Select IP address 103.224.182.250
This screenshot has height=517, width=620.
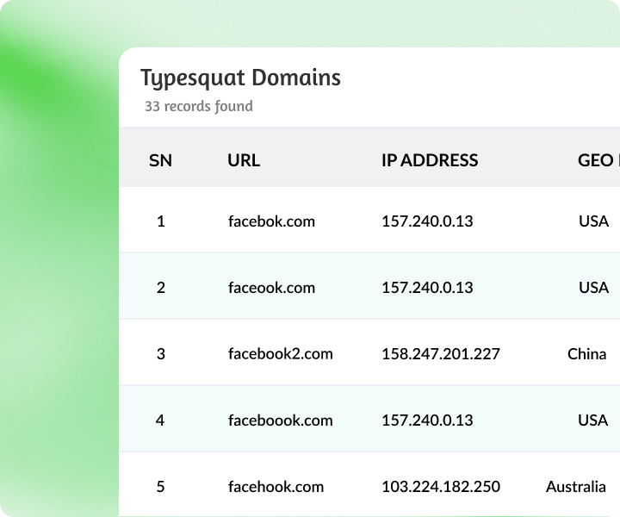440,487
